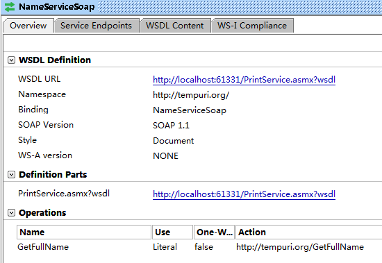Click the http://tempuri.org/GetFullName action cell

[300, 247]
